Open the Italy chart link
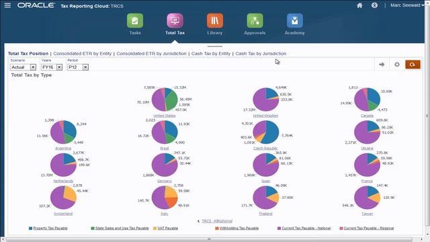The height and width of the screenshot is (242, 430). [165, 214]
